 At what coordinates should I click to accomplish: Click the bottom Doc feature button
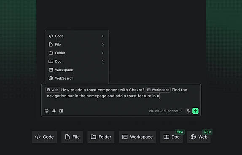pos(172,137)
